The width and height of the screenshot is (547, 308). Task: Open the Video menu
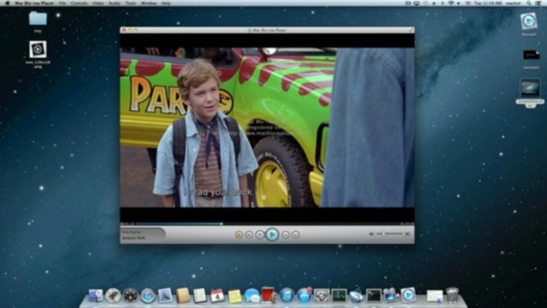point(98,3)
